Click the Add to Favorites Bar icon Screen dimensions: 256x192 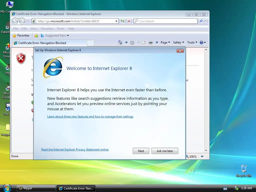pos(36,35)
